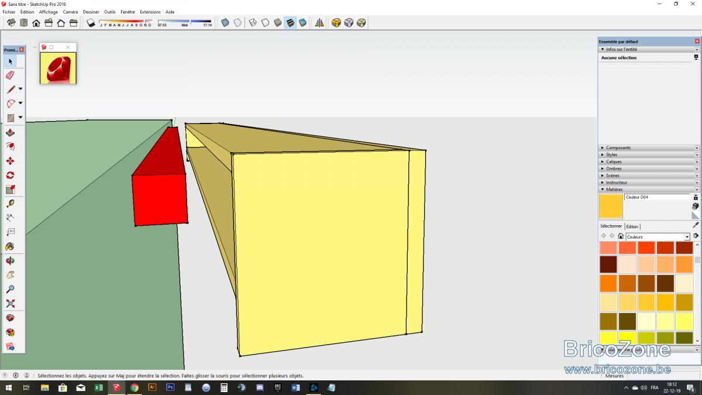Open the Caméra menu

tap(70, 12)
